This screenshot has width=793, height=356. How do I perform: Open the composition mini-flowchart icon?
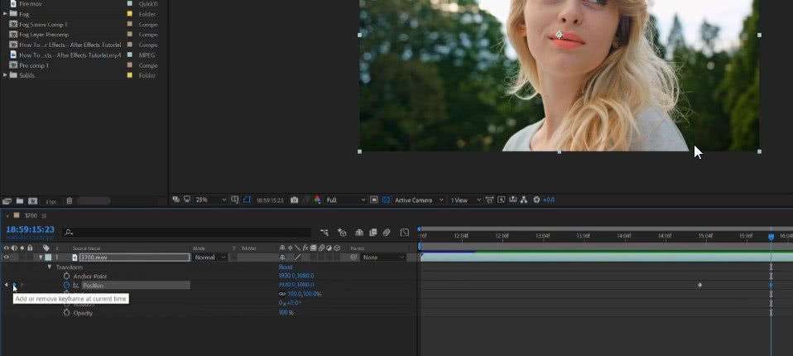[x=323, y=233]
